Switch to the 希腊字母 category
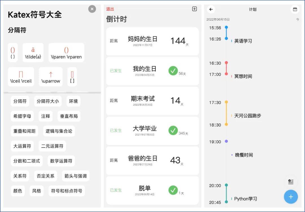 [x=22, y=116]
